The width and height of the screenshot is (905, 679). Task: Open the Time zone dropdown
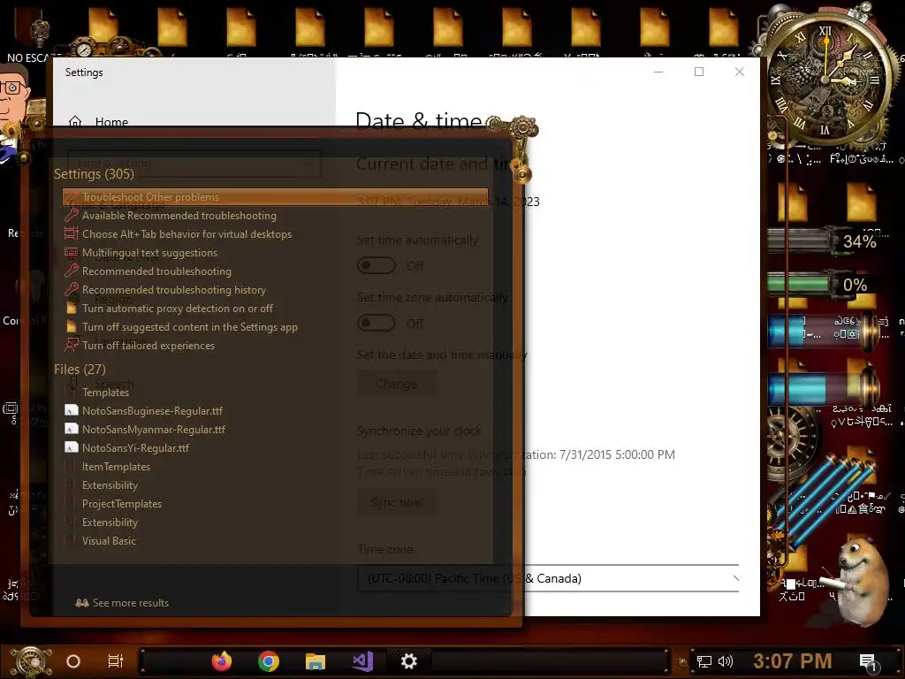[548, 578]
